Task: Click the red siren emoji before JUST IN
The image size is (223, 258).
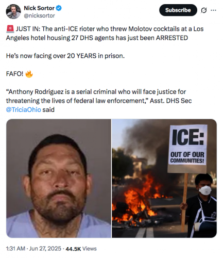Action: pos(10,29)
